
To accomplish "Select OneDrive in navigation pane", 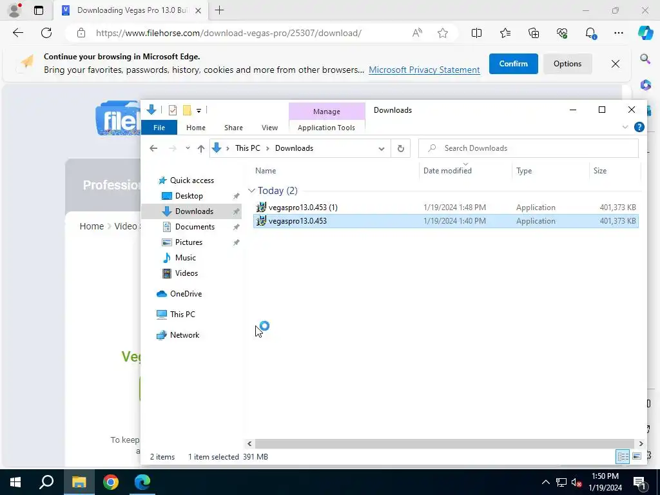I will (x=186, y=294).
